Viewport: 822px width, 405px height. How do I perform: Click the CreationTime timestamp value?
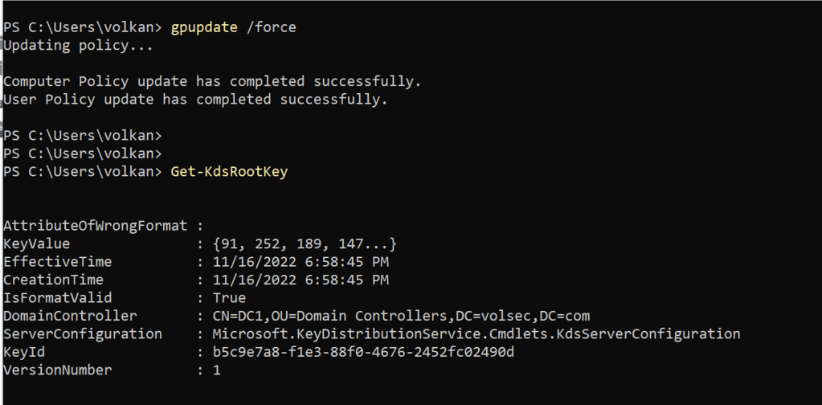pyautogui.click(x=301, y=280)
